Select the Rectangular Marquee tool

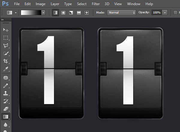point(6,37)
